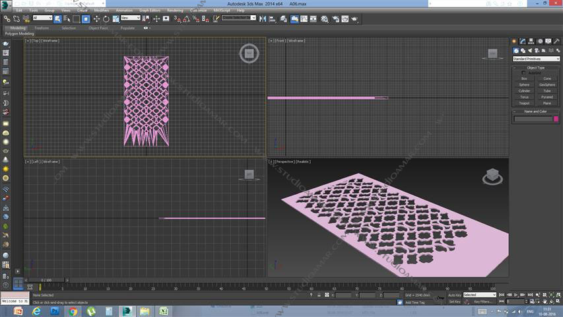Collapse the Object Type rollout
The width and height of the screenshot is (563, 317).
pos(536,67)
